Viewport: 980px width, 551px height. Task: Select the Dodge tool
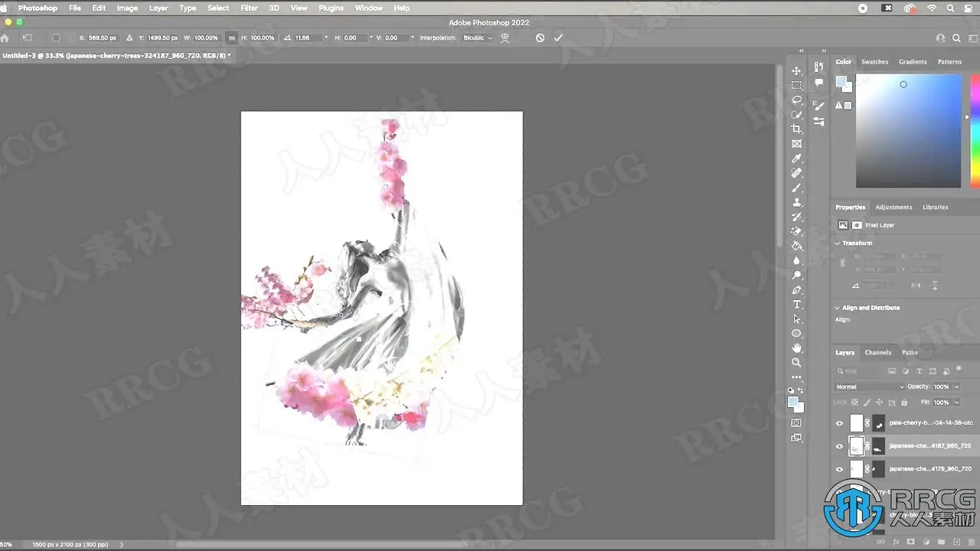tap(797, 275)
